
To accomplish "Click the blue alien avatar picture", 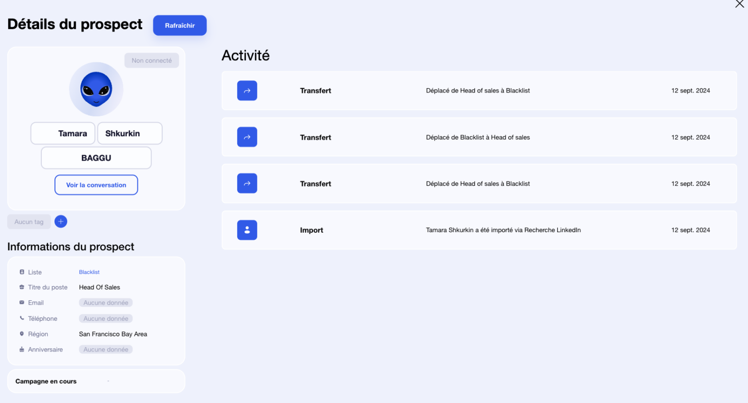I will pyautogui.click(x=96, y=89).
